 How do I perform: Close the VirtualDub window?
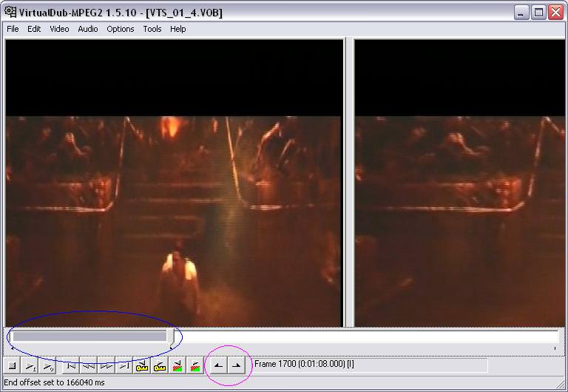(555, 13)
